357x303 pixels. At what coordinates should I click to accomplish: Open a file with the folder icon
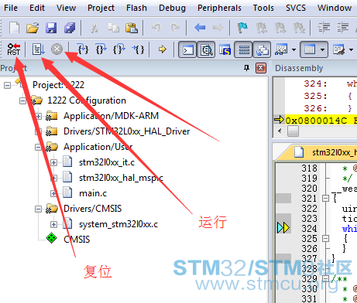tap(33, 28)
